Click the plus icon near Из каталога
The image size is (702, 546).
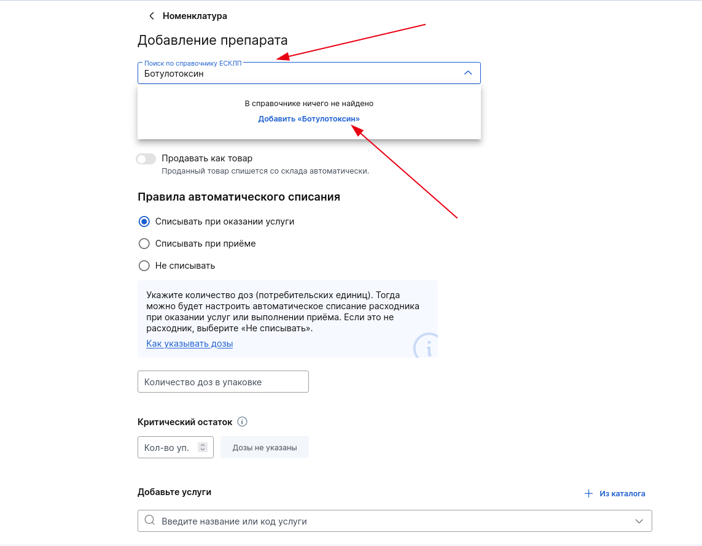coord(589,493)
